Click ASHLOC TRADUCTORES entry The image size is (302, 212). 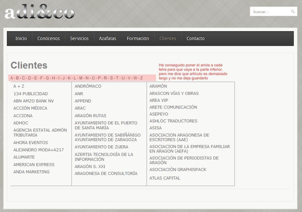point(173,121)
